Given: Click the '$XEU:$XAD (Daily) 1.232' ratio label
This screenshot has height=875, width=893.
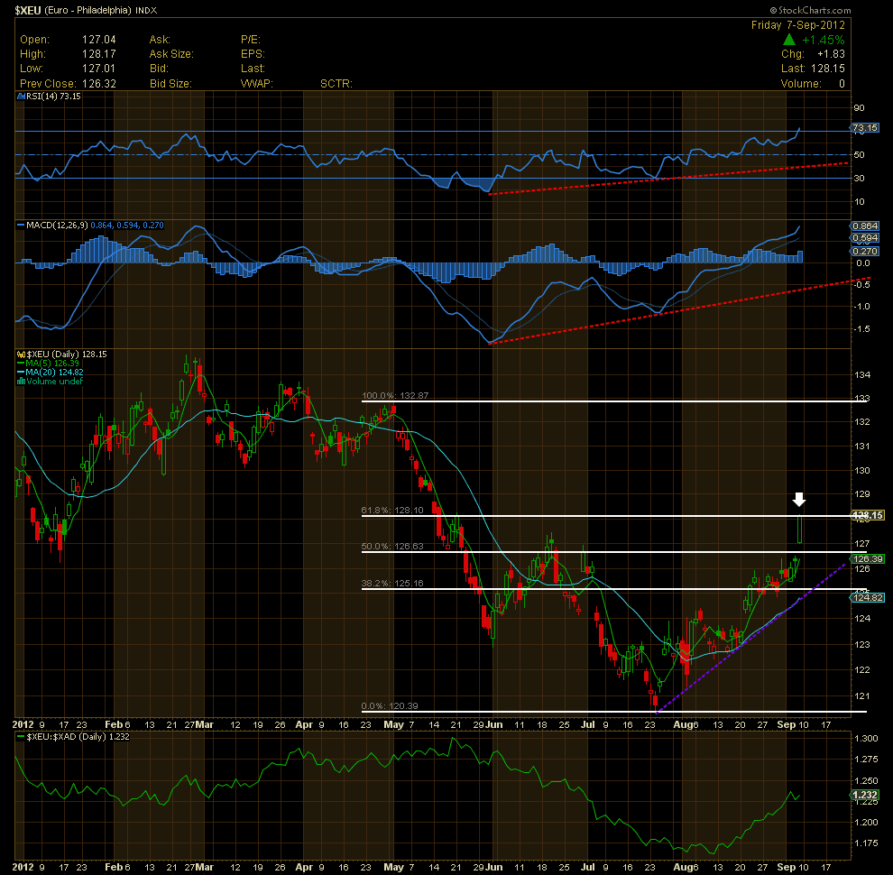Looking at the screenshot, I should point(78,737).
